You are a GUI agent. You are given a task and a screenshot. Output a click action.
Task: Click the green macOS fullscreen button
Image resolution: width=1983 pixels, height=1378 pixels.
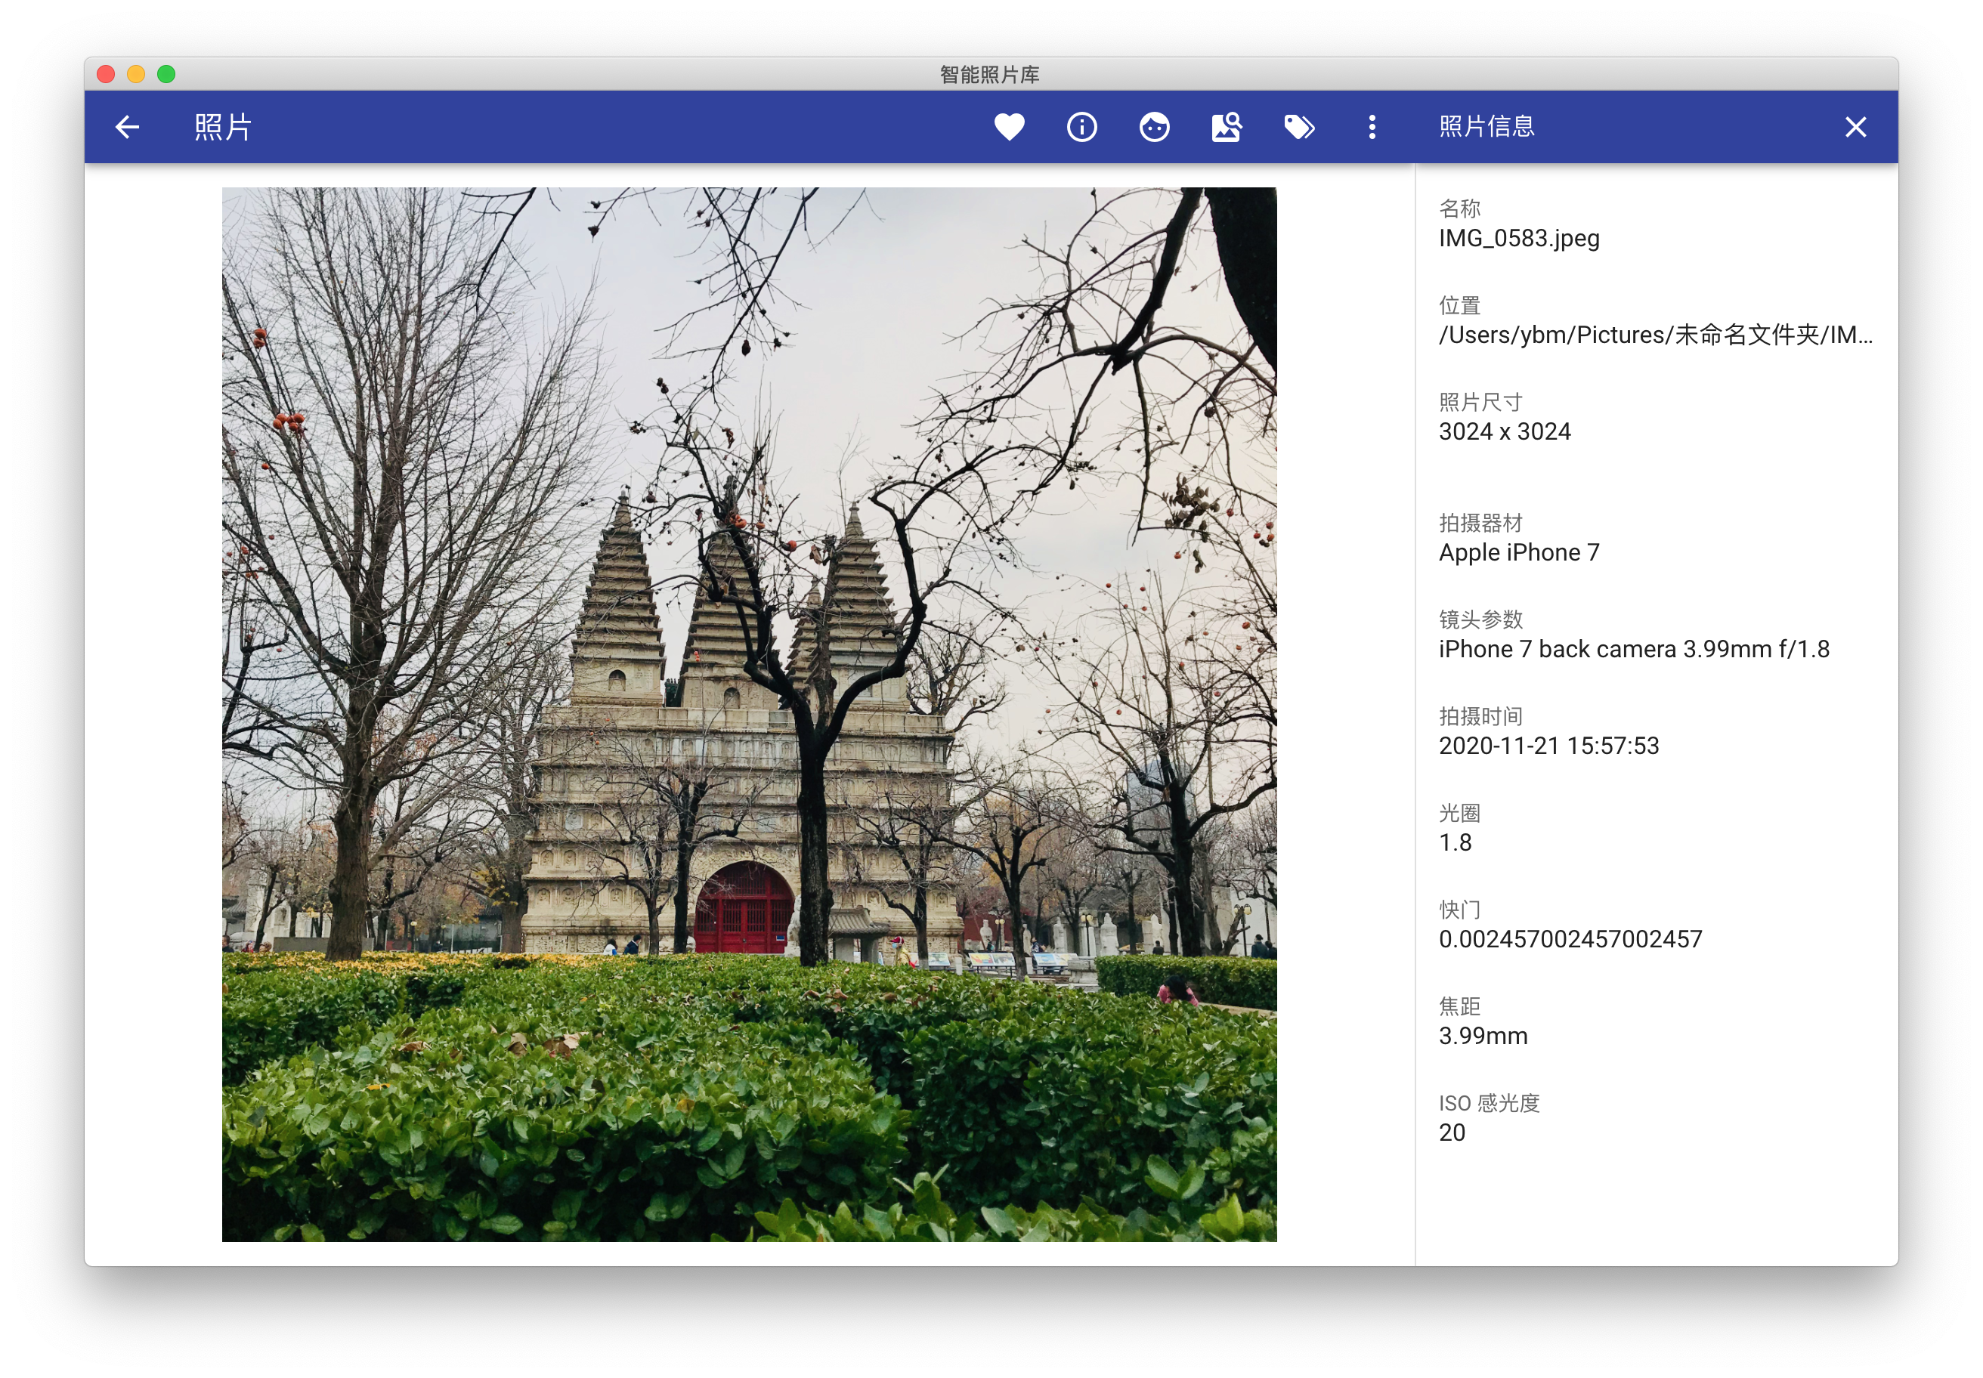(167, 74)
